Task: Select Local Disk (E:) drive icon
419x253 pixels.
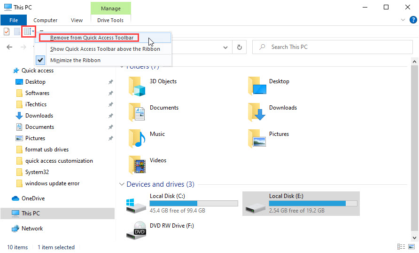Action: [x=256, y=207]
